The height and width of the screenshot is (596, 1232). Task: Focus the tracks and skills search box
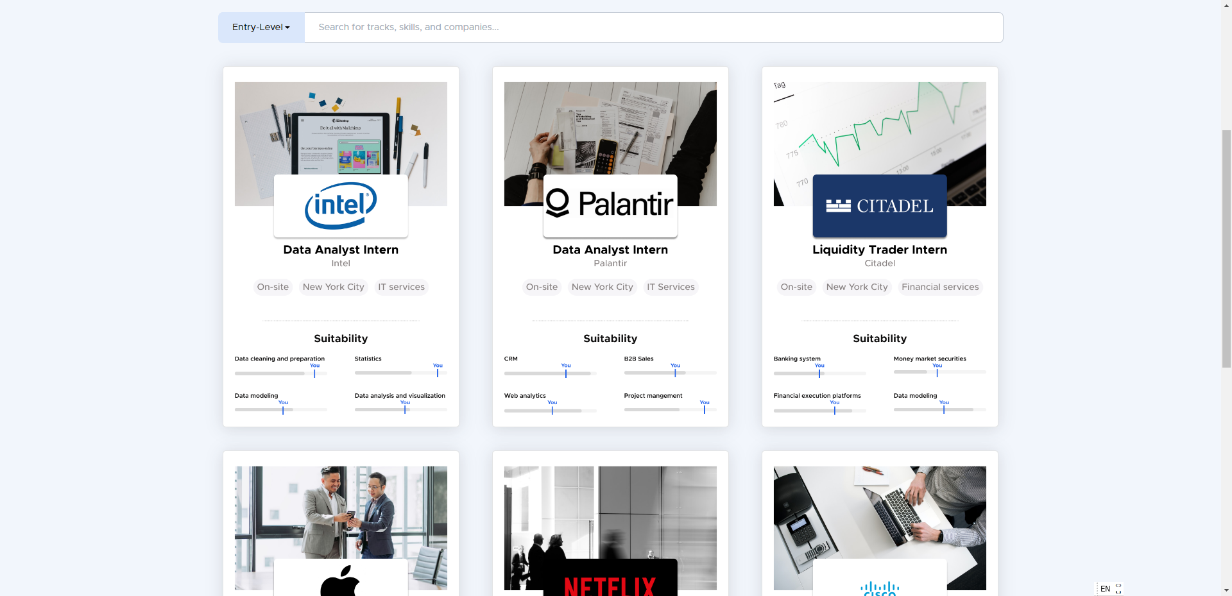[653, 28]
